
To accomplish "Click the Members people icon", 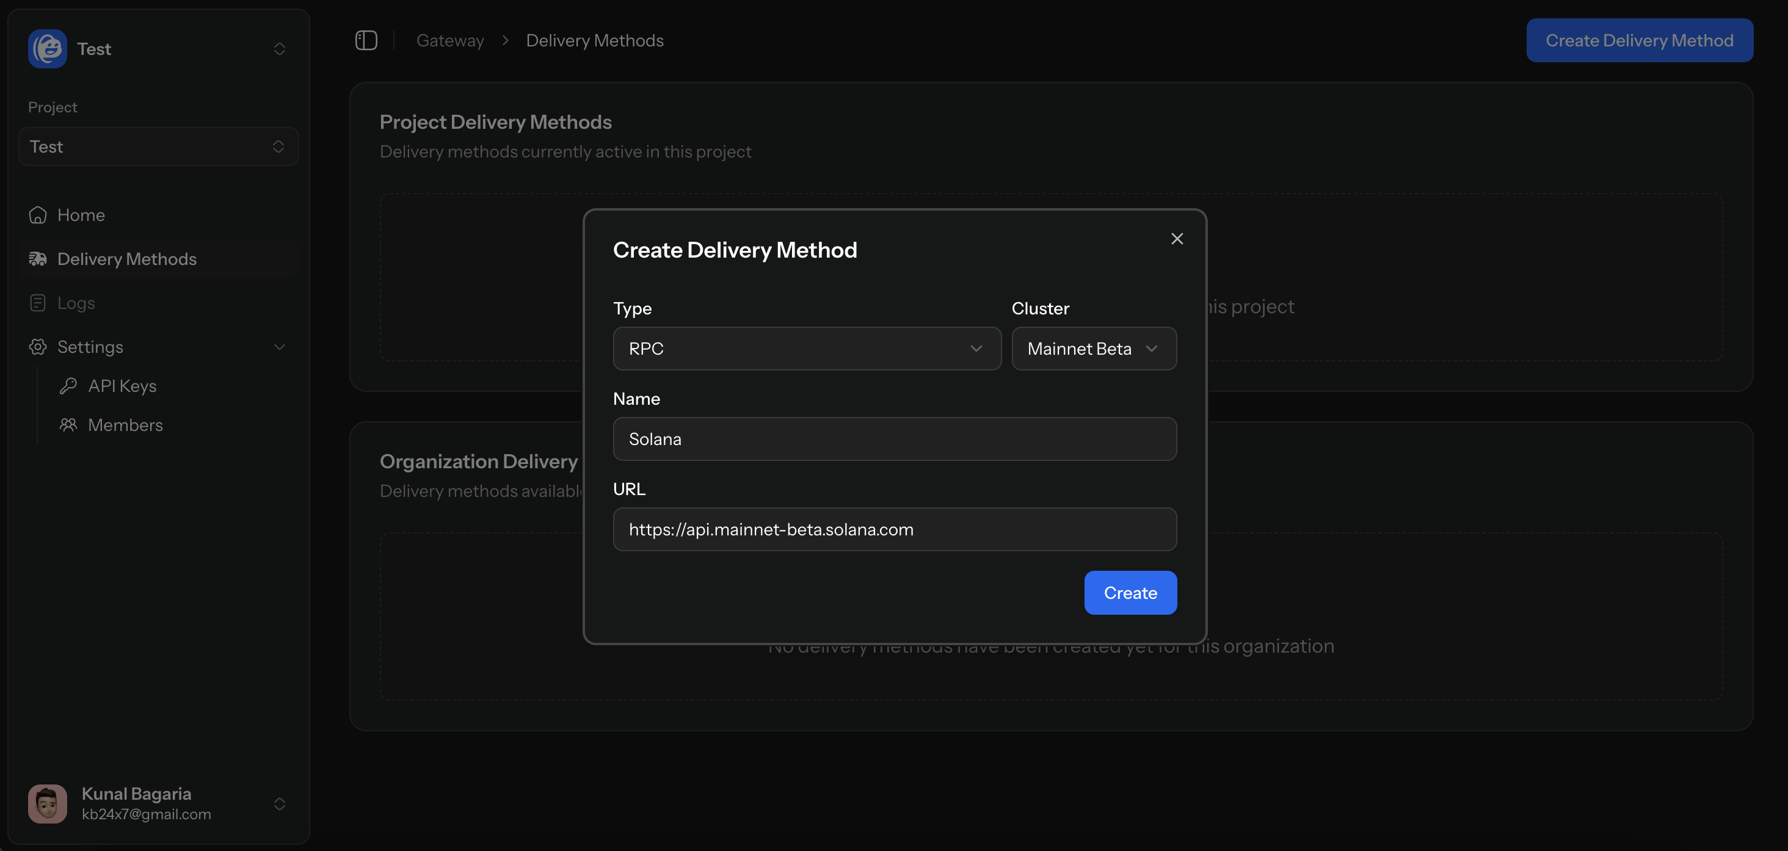I will click(68, 425).
